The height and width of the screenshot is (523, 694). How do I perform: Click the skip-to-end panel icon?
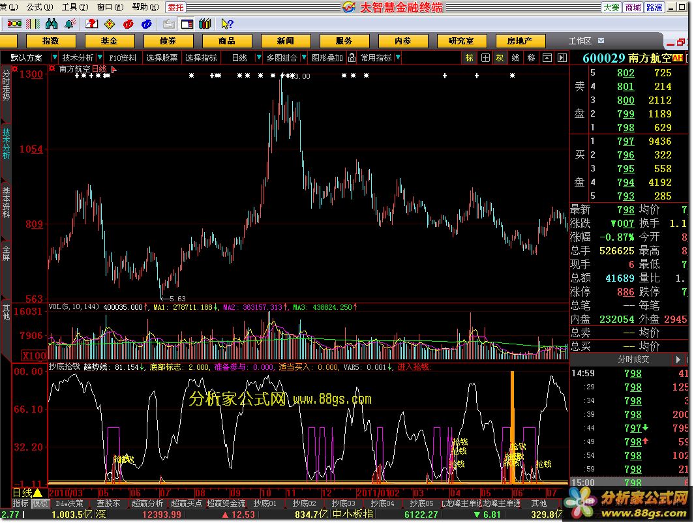(x=562, y=57)
